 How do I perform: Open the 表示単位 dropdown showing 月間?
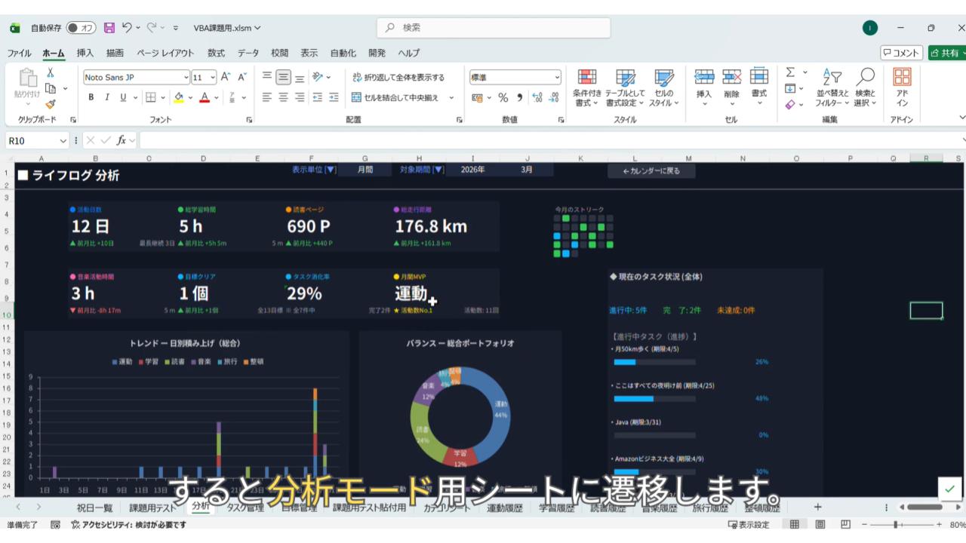tap(365, 170)
